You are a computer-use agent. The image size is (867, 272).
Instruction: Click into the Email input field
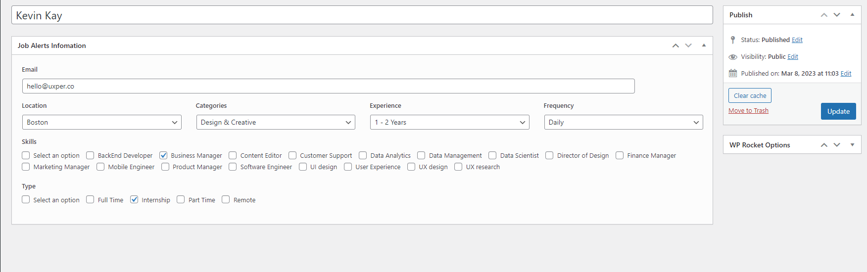(328, 86)
